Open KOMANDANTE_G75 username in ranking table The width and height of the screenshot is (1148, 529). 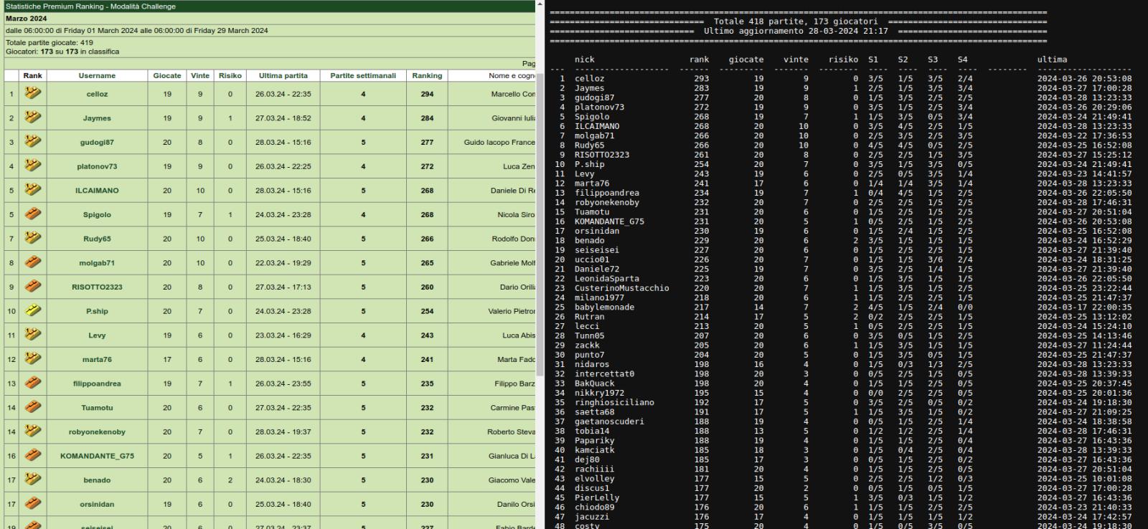coord(97,456)
